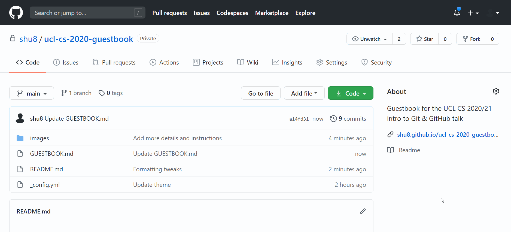Viewport: 511px width, 232px height.
Task: Open commit hash a14fd31
Action: point(299,119)
